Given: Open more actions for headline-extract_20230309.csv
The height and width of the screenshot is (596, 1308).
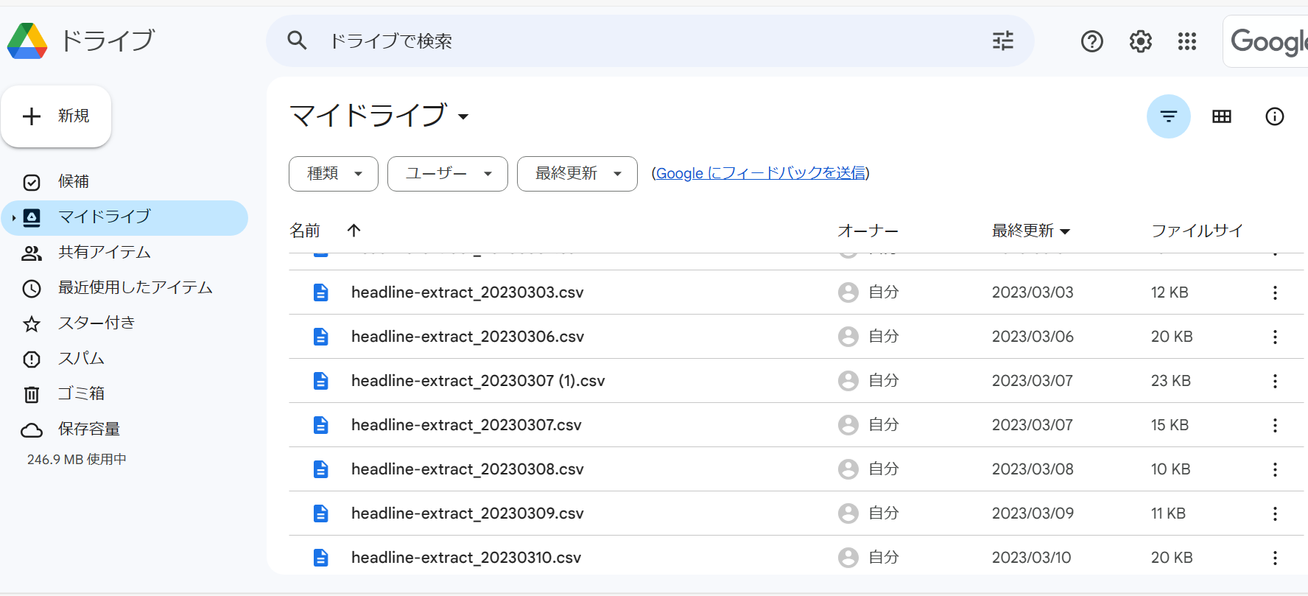Looking at the screenshot, I should click(1274, 513).
